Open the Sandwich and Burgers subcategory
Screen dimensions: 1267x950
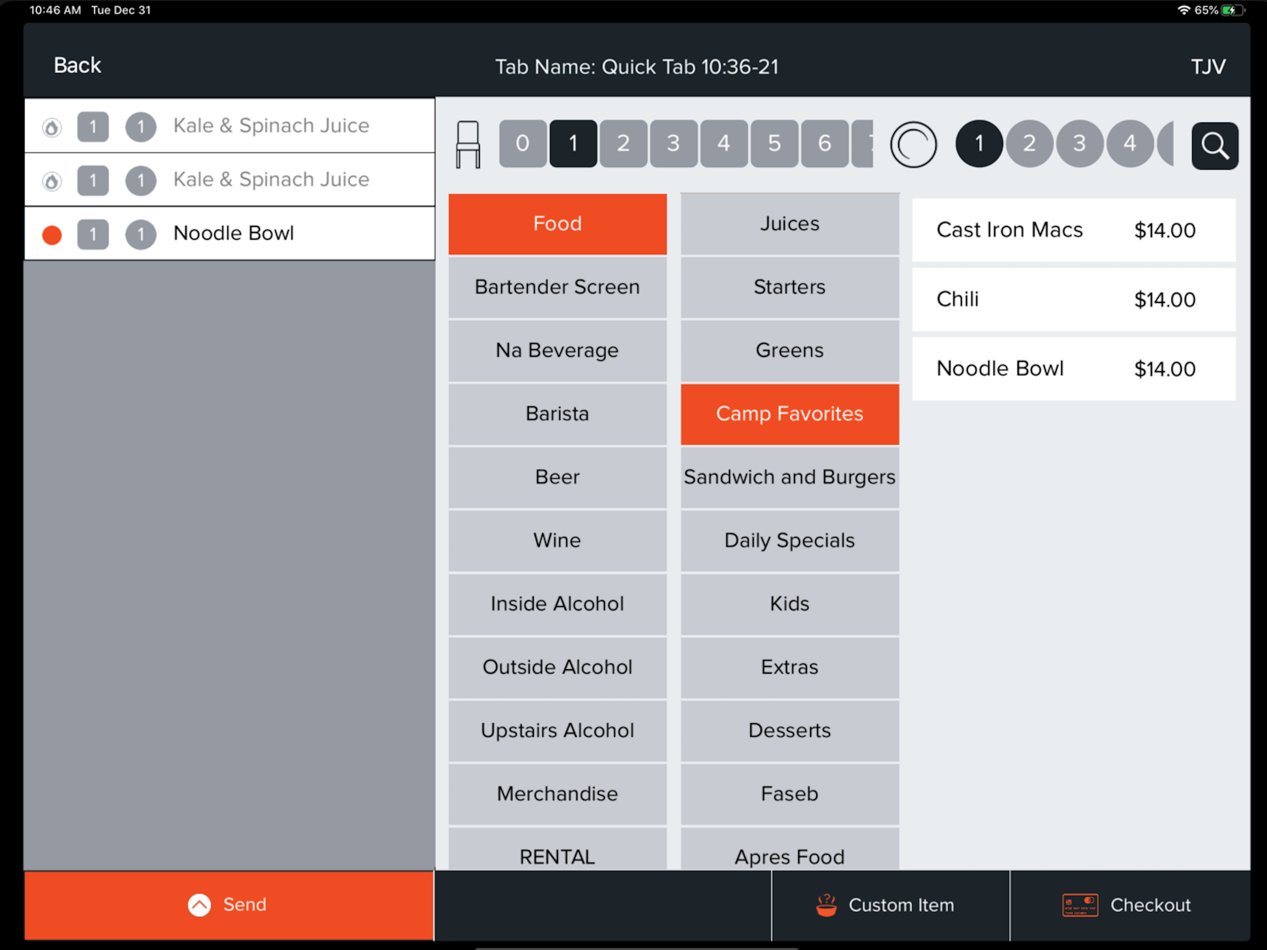point(789,477)
